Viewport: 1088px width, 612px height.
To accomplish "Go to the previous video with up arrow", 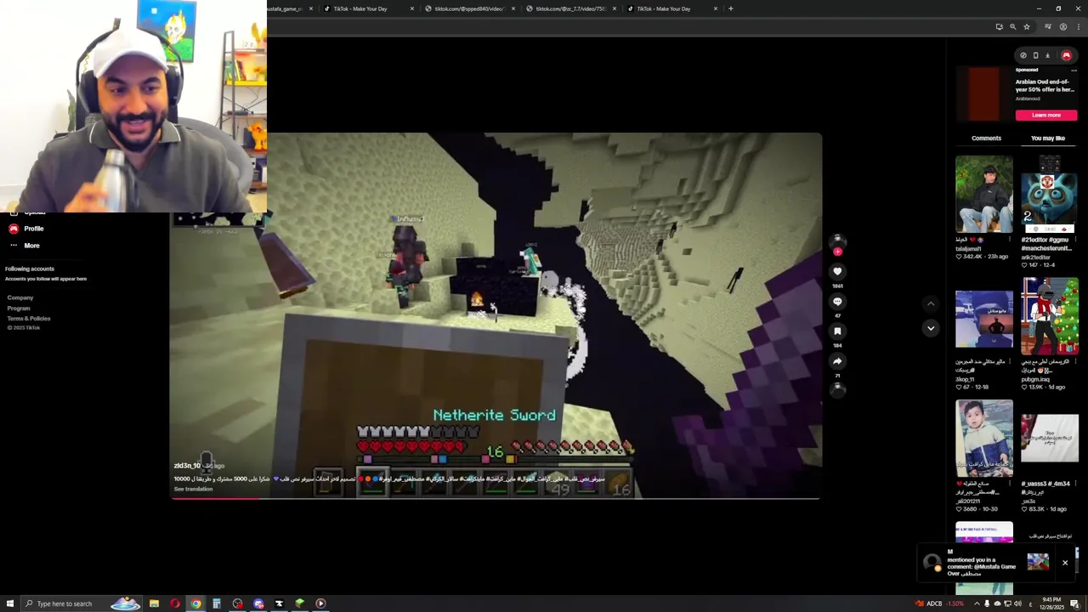I will (x=931, y=303).
